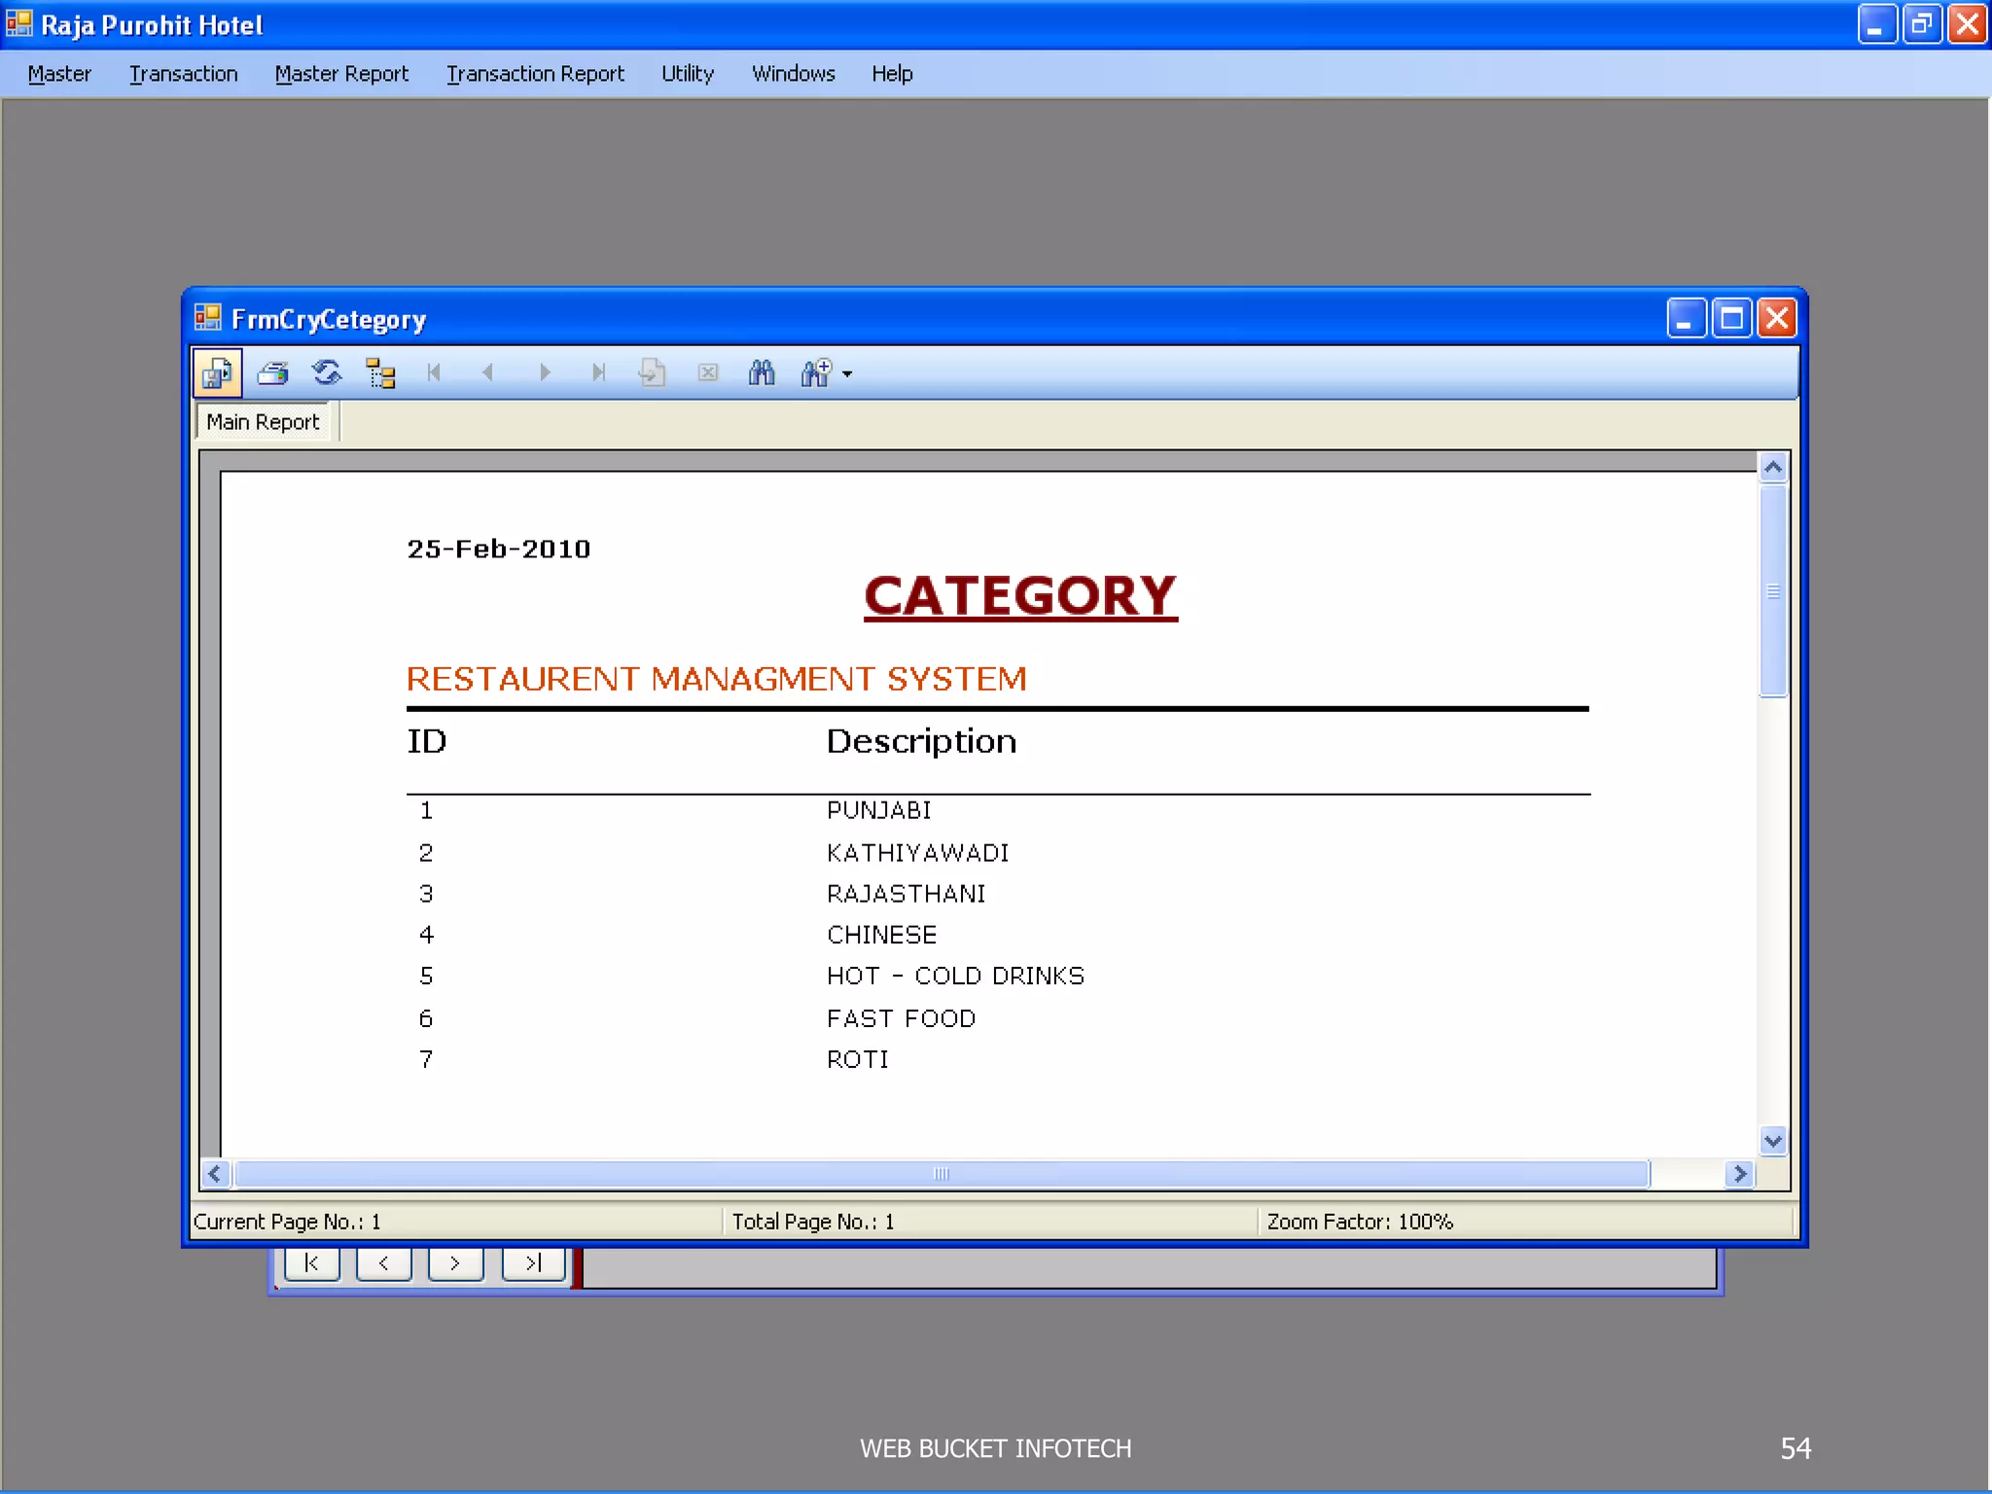Viewport: 1992px width, 1494px height.
Task: Click the RAJASTHANI row text
Action: [x=906, y=894]
